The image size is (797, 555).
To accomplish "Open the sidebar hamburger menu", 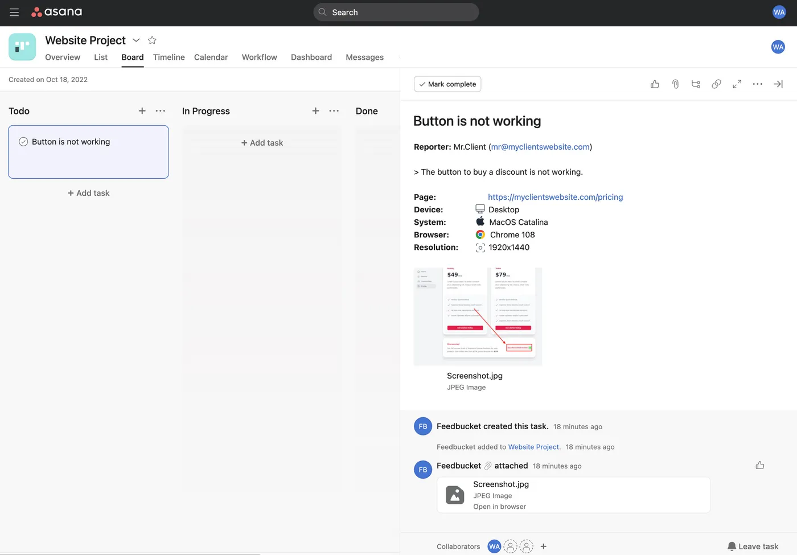I will (x=14, y=12).
